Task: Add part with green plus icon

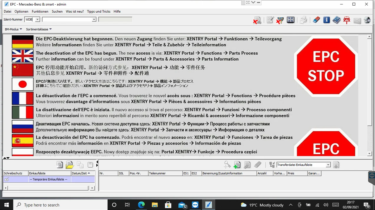Action: pos(237,165)
